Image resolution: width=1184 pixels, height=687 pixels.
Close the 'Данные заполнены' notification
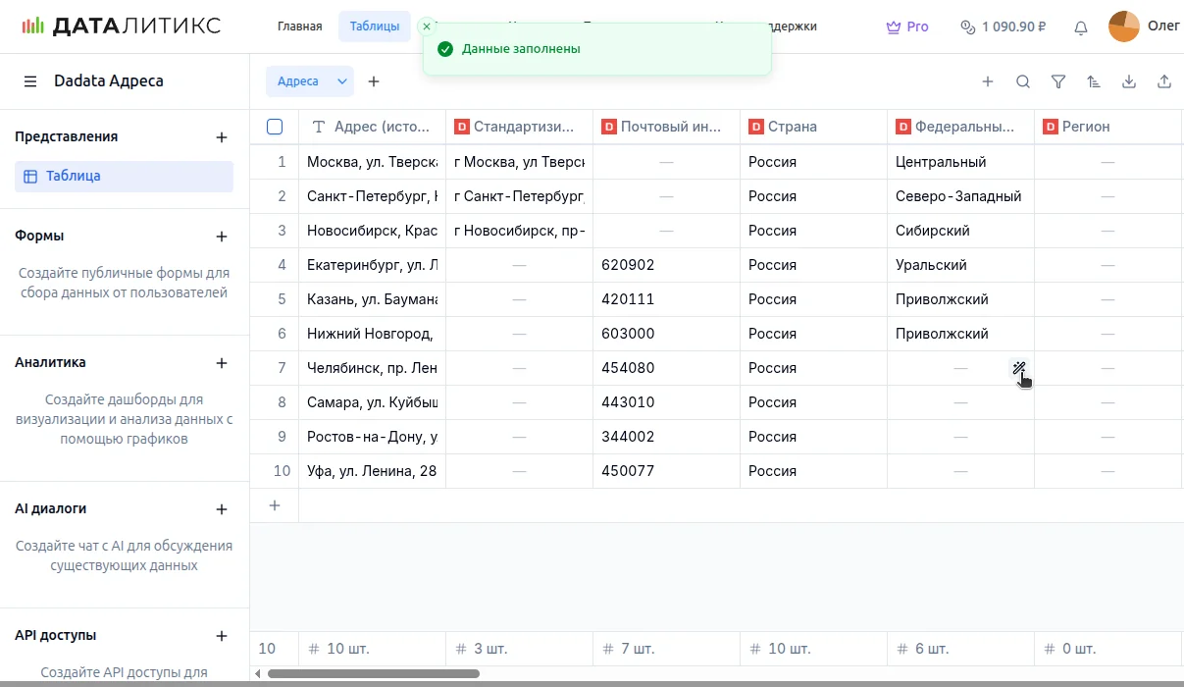427,26
